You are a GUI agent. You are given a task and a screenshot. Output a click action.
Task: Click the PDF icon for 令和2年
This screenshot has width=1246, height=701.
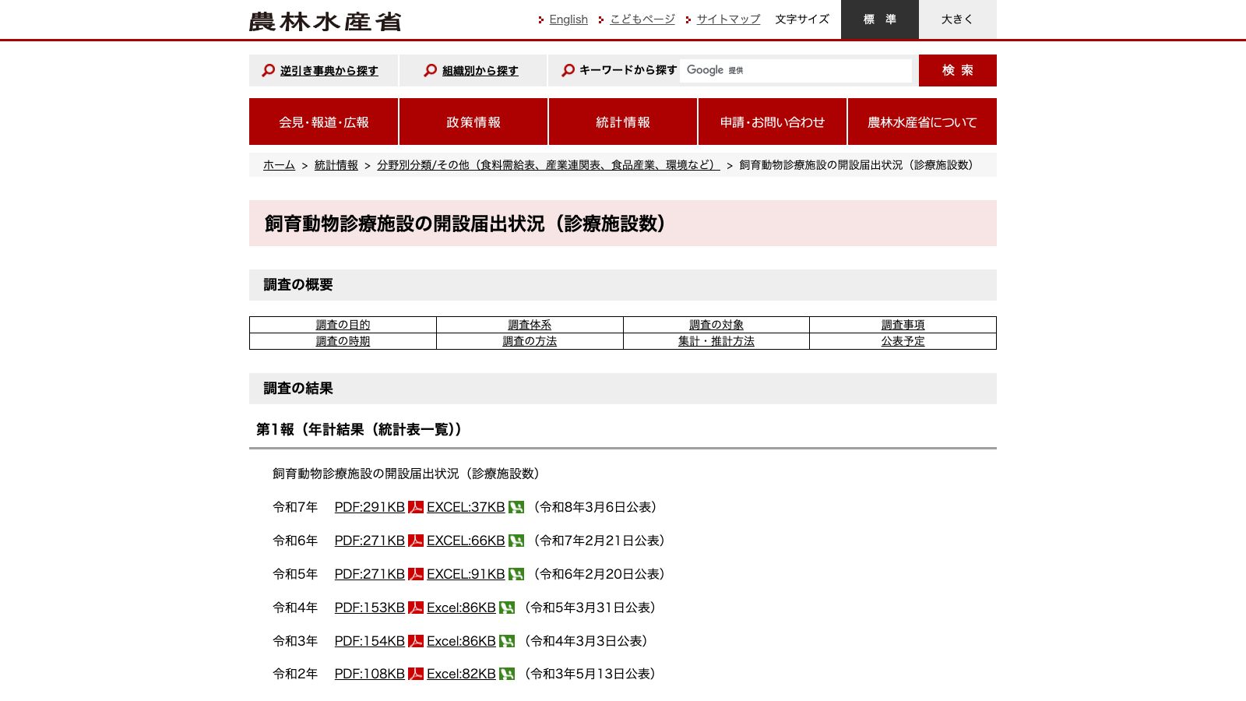pyautogui.click(x=416, y=674)
